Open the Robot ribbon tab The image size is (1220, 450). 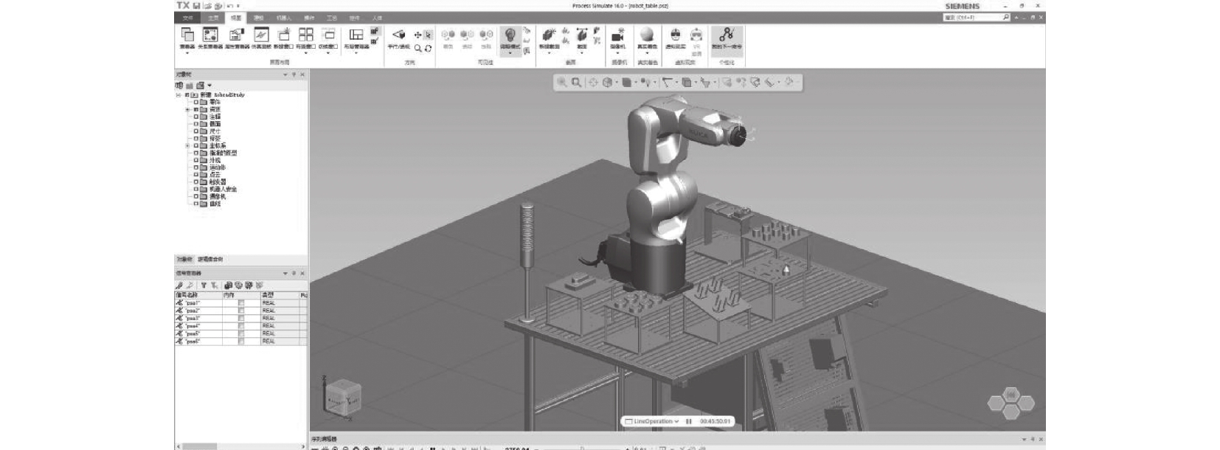click(283, 18)
